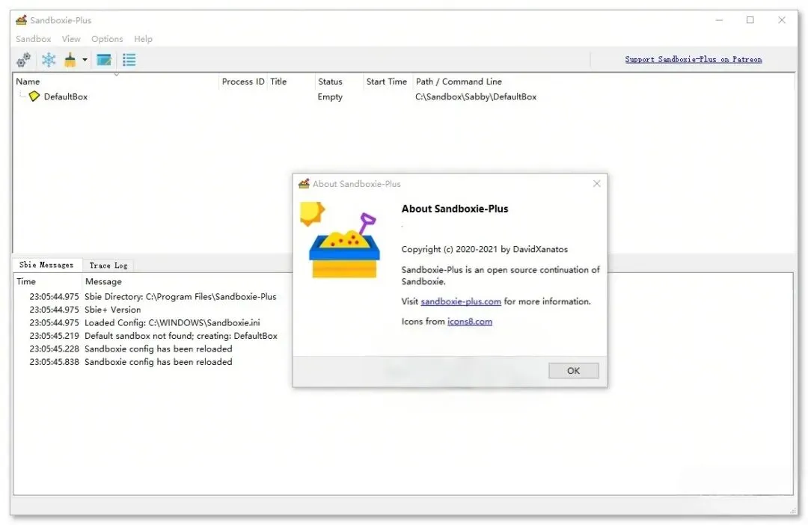Maximize the Sandboxie-Plus window
Screen dimensions: 808x525
(750, 20)
